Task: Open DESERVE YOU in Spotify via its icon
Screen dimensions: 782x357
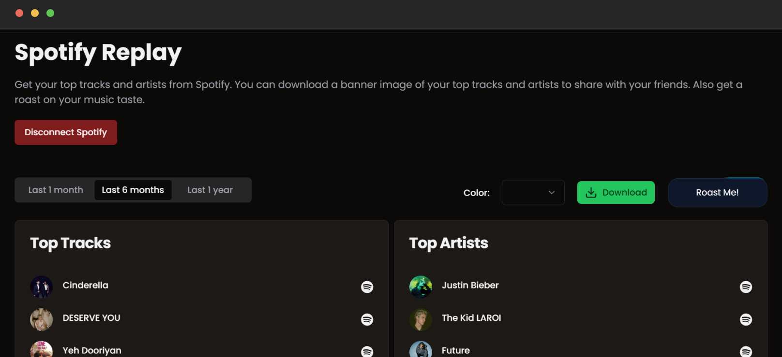Action: pos(367,319)
